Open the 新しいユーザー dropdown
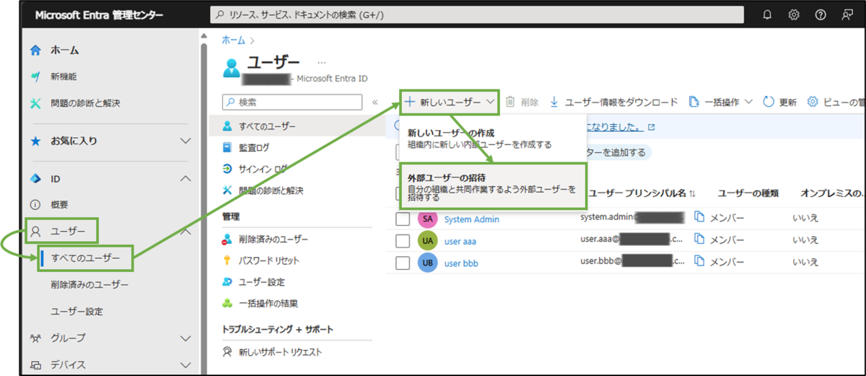 point(450,102)
